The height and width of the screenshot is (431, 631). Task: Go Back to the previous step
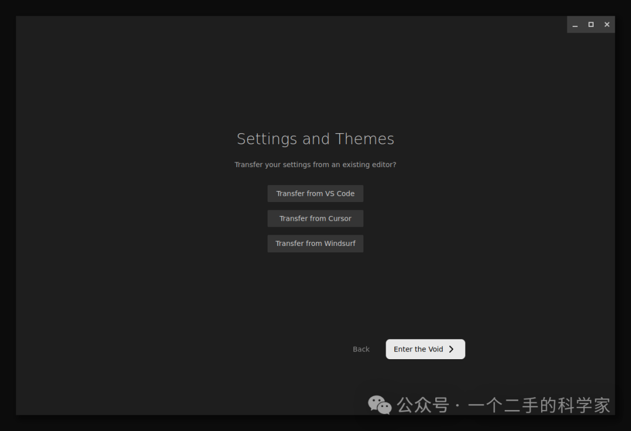361,349
